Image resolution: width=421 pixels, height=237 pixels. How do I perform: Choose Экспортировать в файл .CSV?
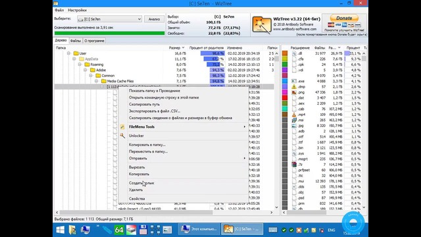coord(155,111)
